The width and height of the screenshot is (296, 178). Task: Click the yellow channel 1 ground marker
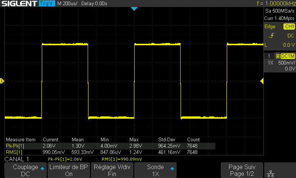point(2,81)
